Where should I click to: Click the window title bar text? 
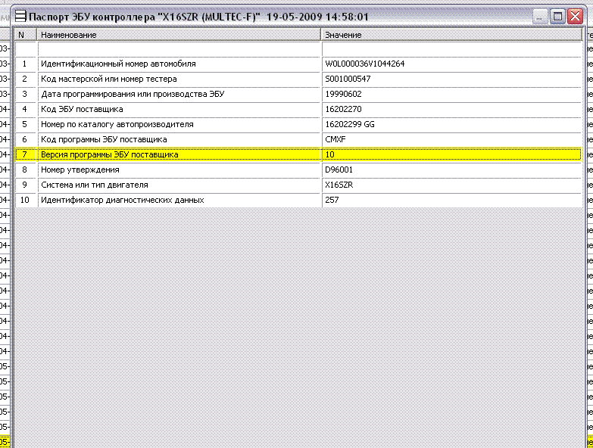[198, 17]
